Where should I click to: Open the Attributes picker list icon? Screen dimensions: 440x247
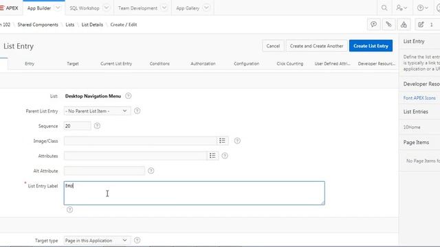pos(212,156)
